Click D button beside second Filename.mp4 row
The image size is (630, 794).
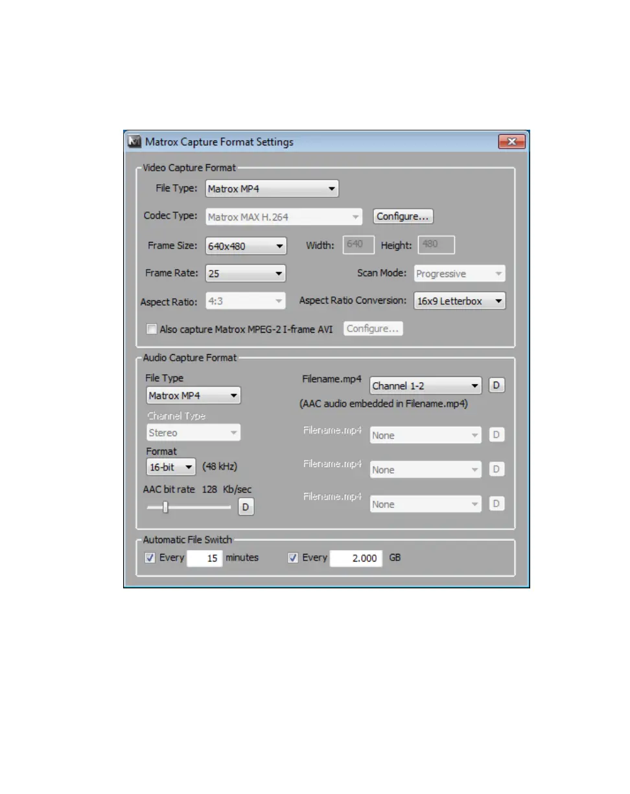point(496,435)
